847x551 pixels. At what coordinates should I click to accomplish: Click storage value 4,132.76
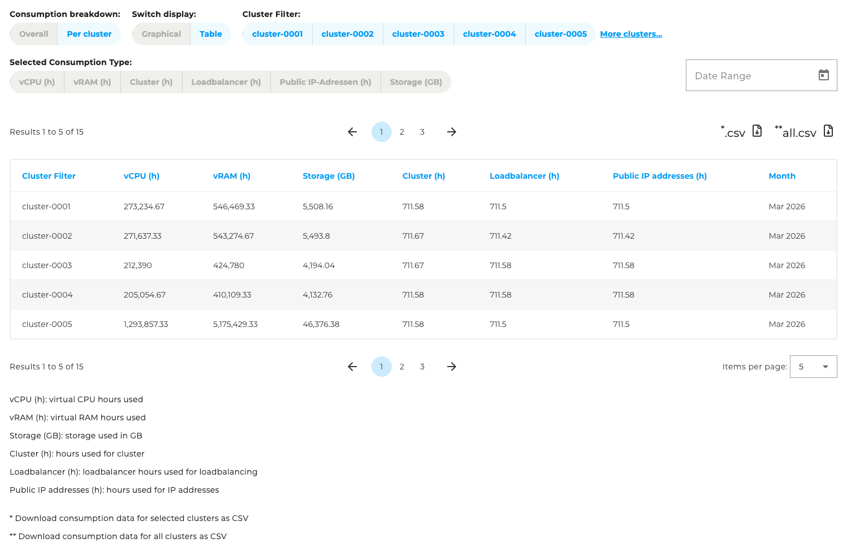318,295
